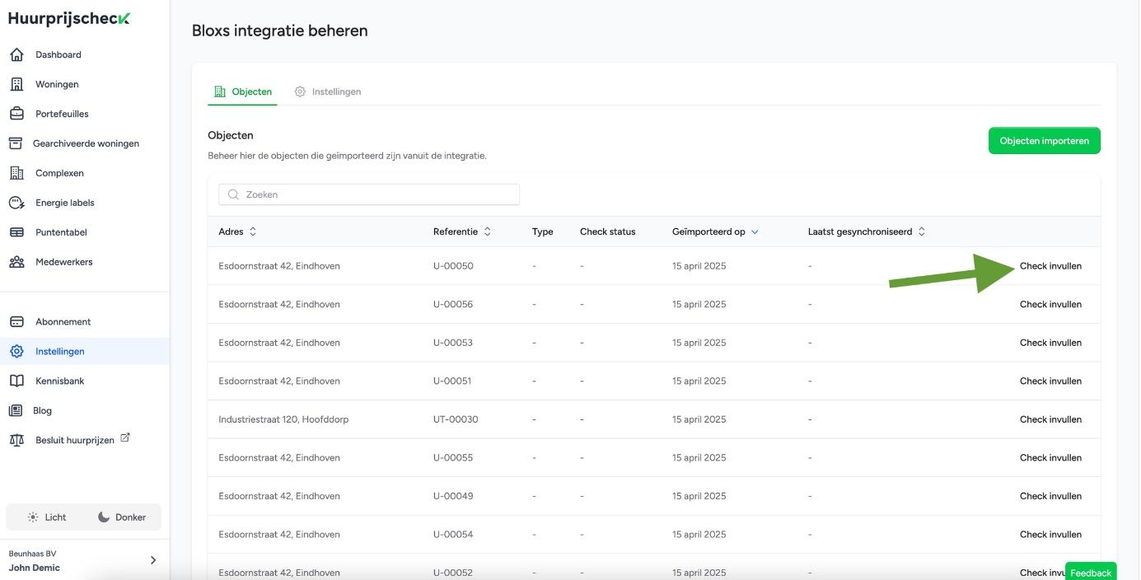Open Woningen via its building icon
The height and width of the screenshot is (580, 1141).
pos(16,84)
